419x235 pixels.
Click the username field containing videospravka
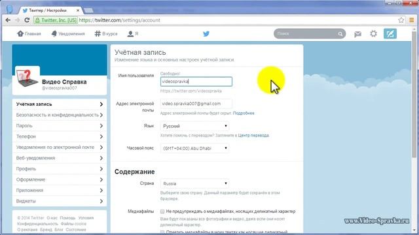[196, 82]
